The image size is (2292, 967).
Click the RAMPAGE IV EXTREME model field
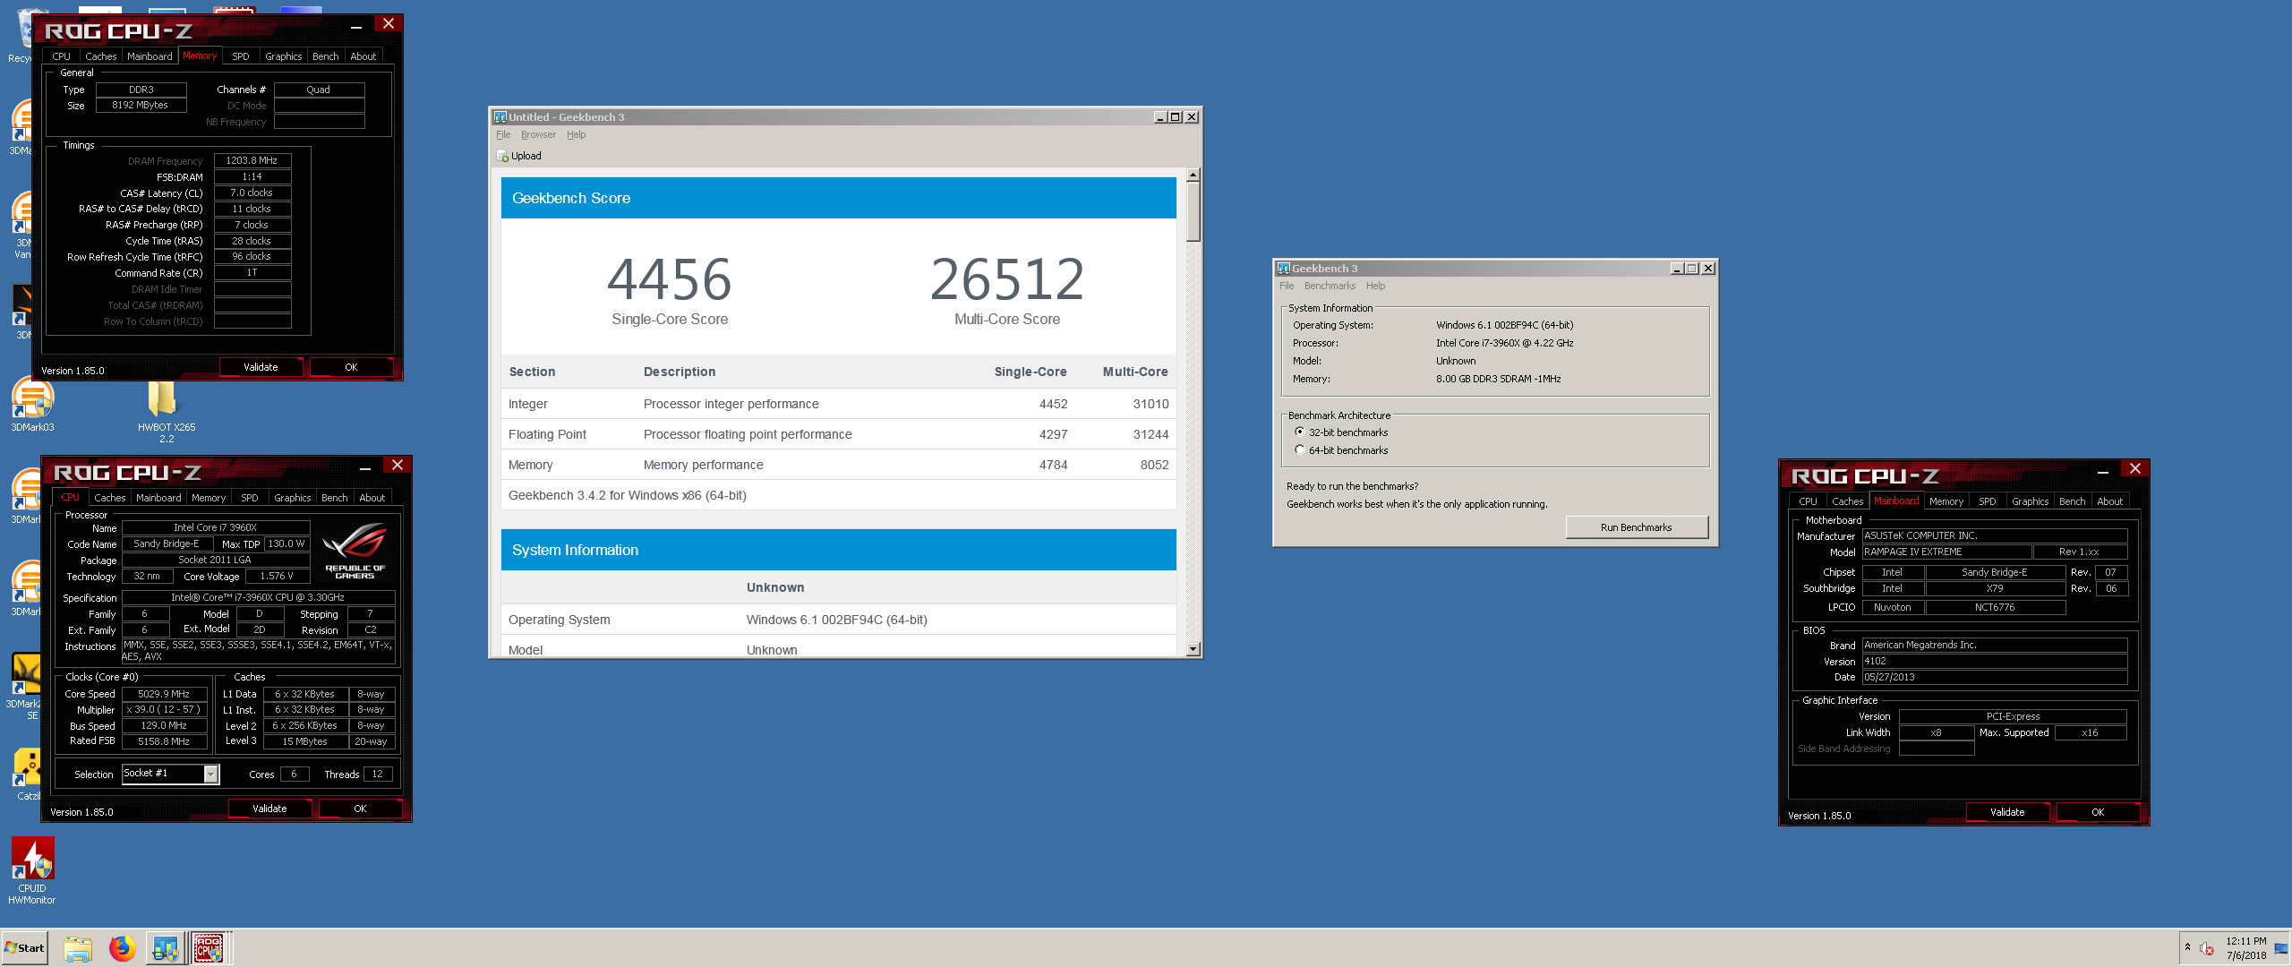(1947, 552)
